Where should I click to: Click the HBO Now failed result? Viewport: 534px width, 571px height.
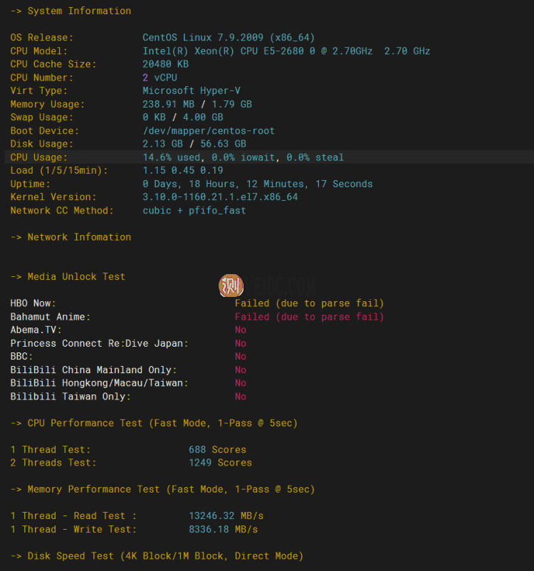(309, 303)
